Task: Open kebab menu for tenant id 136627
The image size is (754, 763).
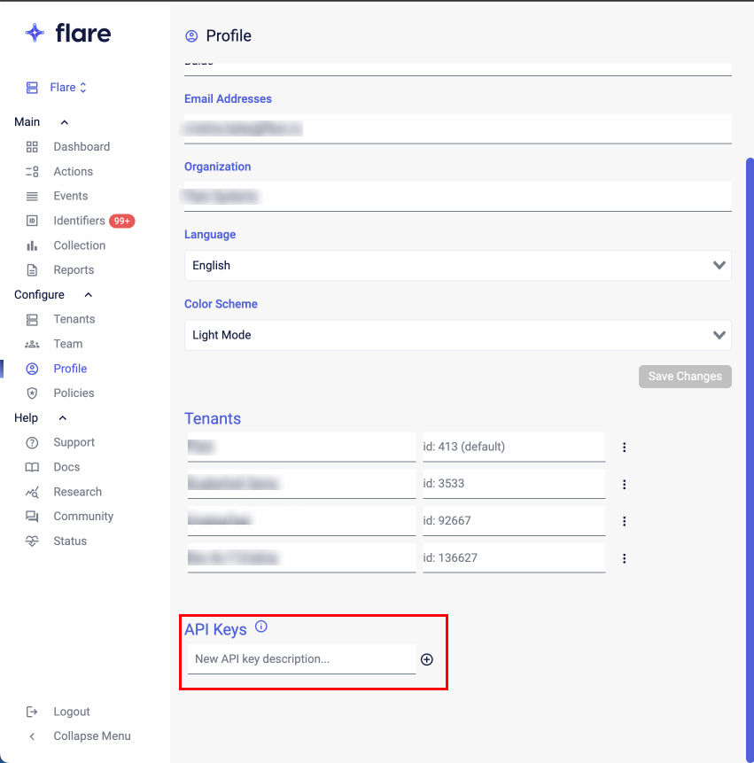Action: (624, 558)
